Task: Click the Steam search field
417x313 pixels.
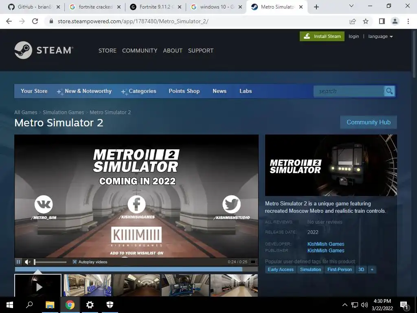Action: pyautogui.click(x=349, y=91)
